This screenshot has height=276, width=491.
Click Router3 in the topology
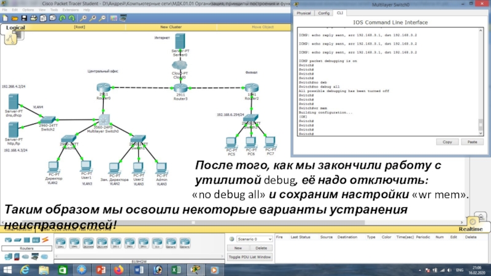click(180, 88)
